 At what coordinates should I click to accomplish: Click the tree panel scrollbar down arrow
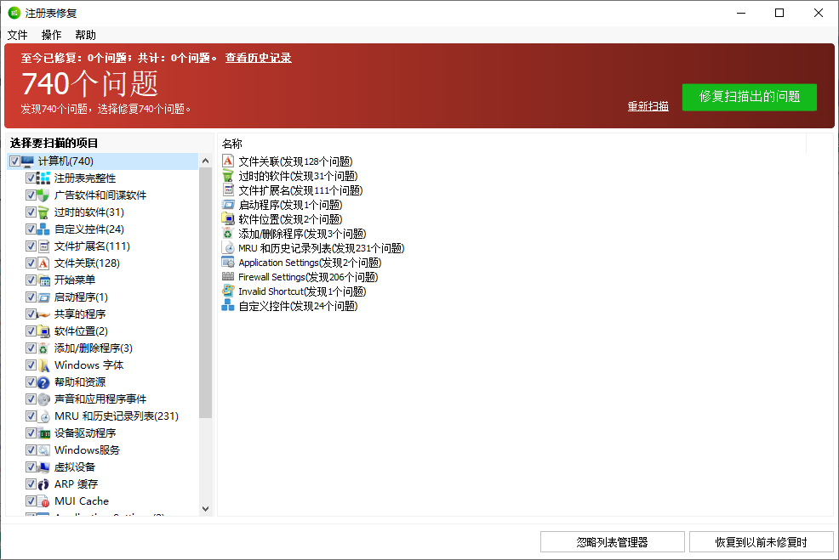click(x=205, y=507)
